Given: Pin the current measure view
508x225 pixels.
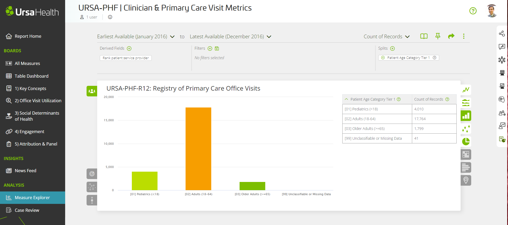Looking at the screenshot, I should [x=438, y=36].
